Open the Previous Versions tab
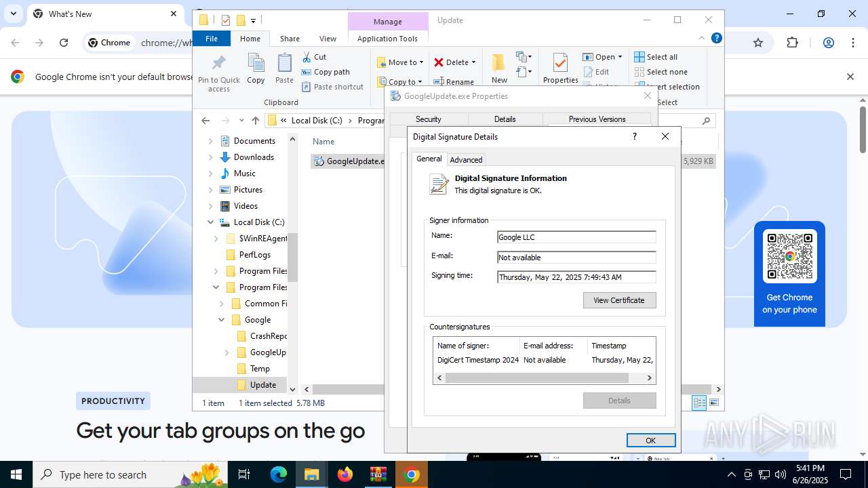Viewport: 868px width, 488px height. [597, 119]
